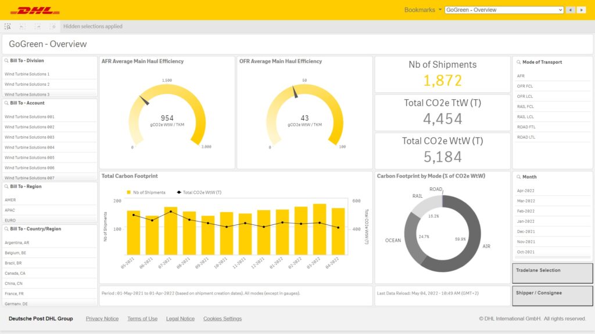This screenshot has height=334, width=595.
Task: Select OFR LCL mode of transport
Action: coord(553,97)
